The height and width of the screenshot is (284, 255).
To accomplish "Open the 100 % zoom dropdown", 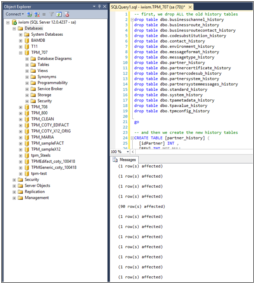I will coord(128,151).
